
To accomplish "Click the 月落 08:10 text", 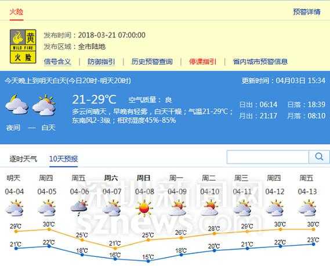I will pos(306,116).
